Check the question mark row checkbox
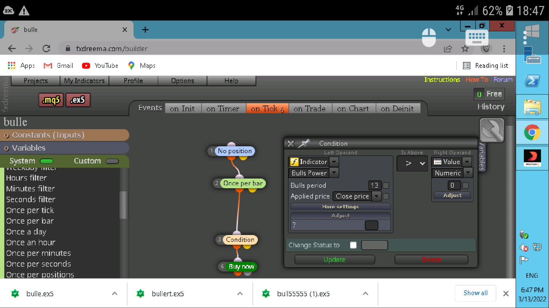This screenshot has height=308, width=549. point(383,225)
